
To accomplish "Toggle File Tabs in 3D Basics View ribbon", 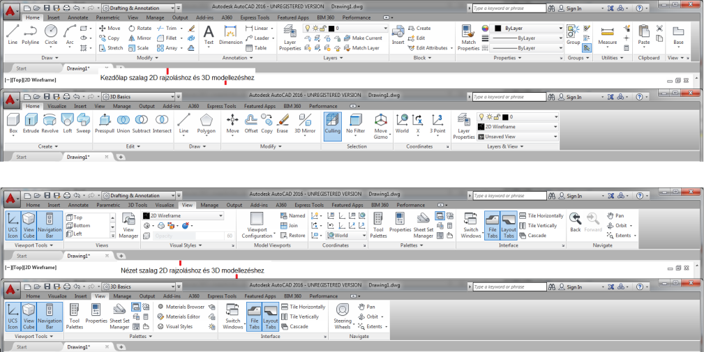I will [254, 316].
